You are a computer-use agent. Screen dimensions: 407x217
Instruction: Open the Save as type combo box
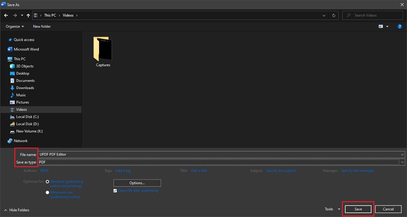[x=221, y=162]
